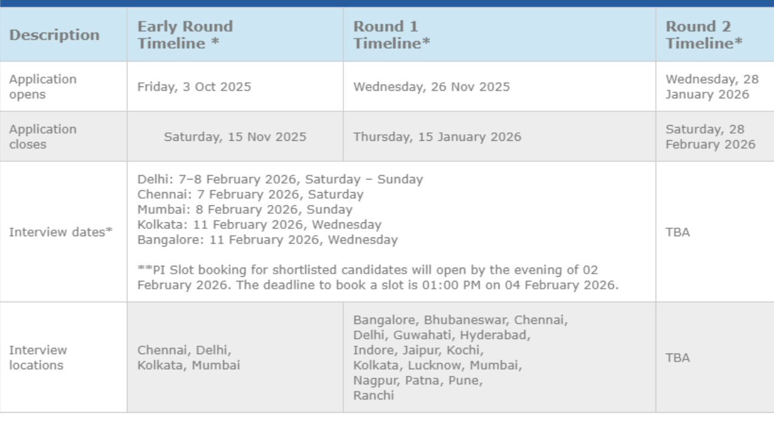Select the Saturday, 28 February 2026 cell
This screenshot has width=774, height=435.
(711, 137)
